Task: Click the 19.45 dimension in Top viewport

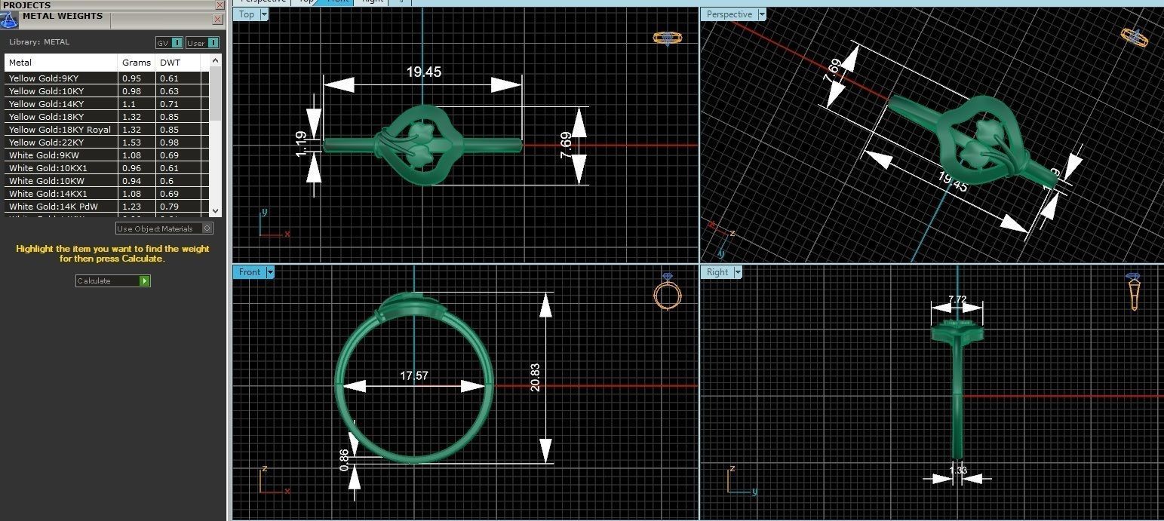Action: [423, 72]
